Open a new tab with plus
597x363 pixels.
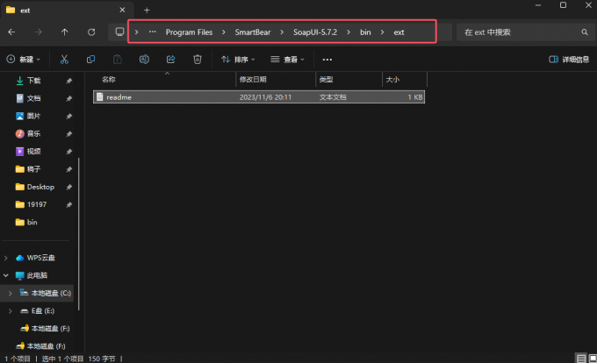coord(147,11)
